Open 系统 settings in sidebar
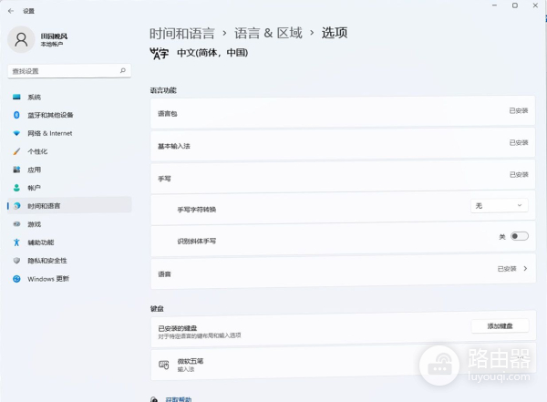Image resolution: width=547 pixels, height=402 pixels. point(35,97)
